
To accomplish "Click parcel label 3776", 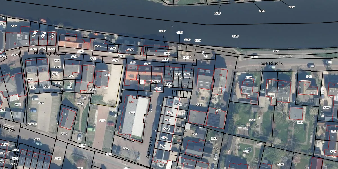I will point(102,121).
